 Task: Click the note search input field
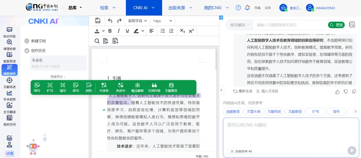[290, 25]
